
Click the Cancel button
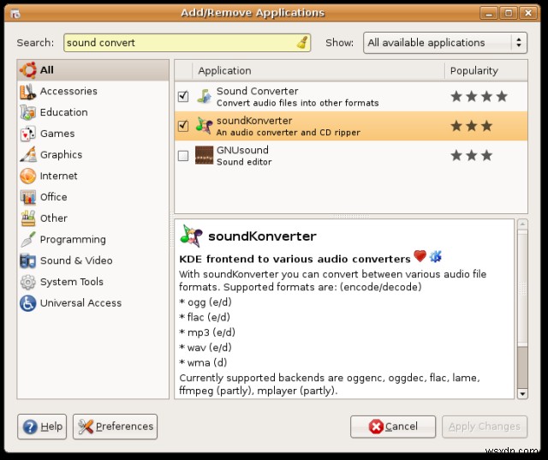pos(393,427)
